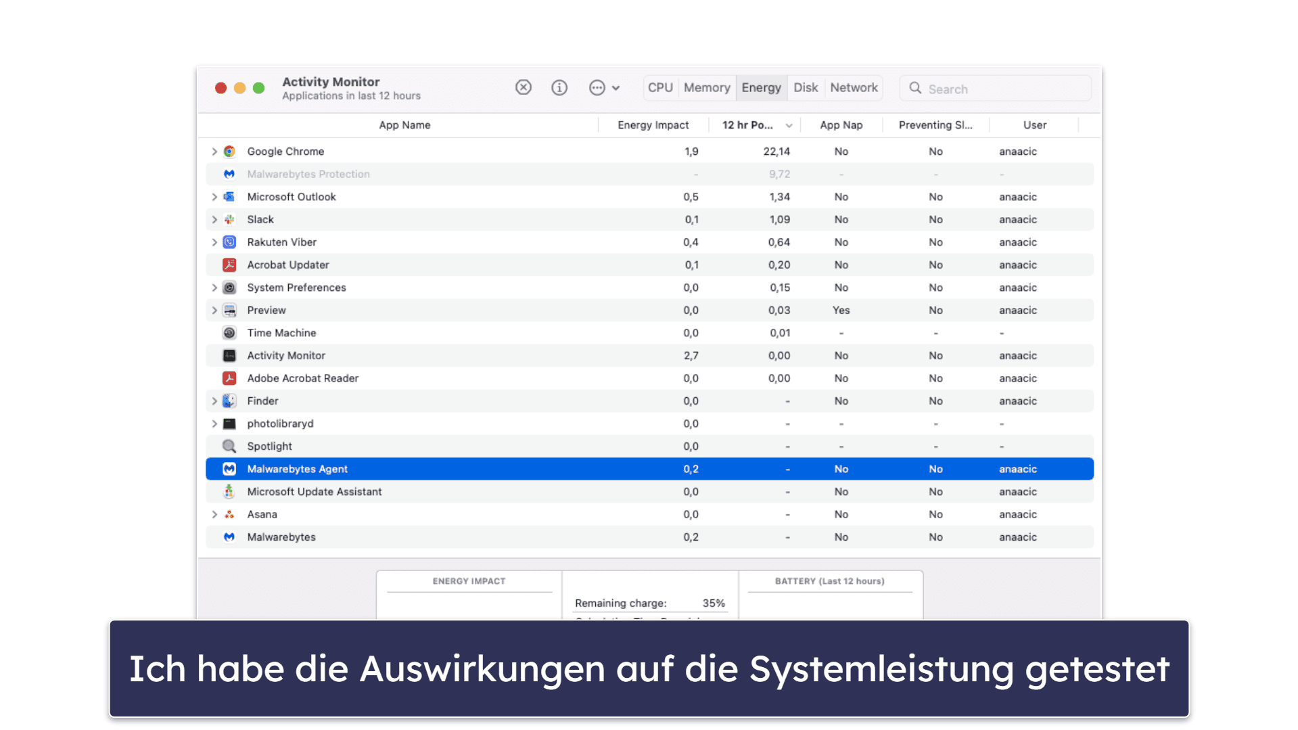Open the more options ellipsis menu
This screenshot has height=730, width=1298.
604,87
